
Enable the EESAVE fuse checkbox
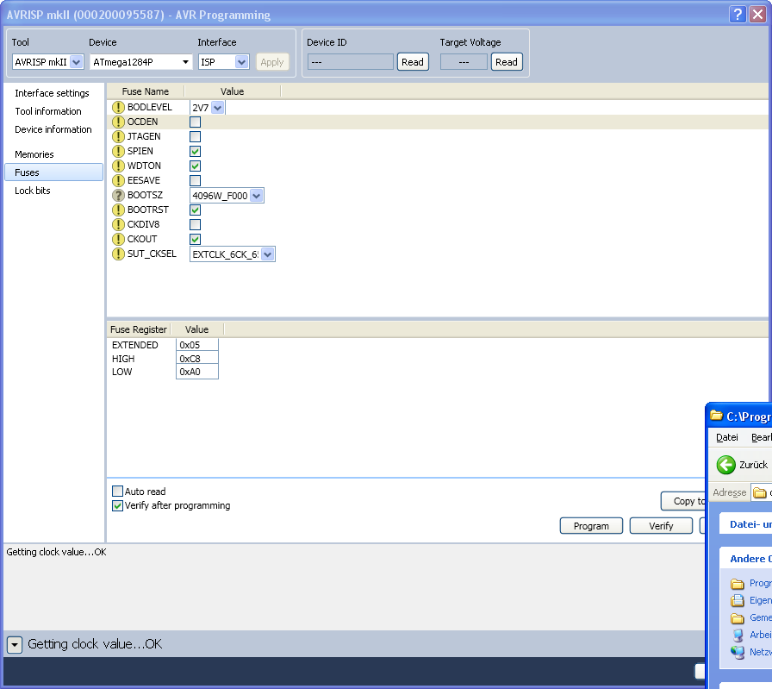click(x=195, y=180)
